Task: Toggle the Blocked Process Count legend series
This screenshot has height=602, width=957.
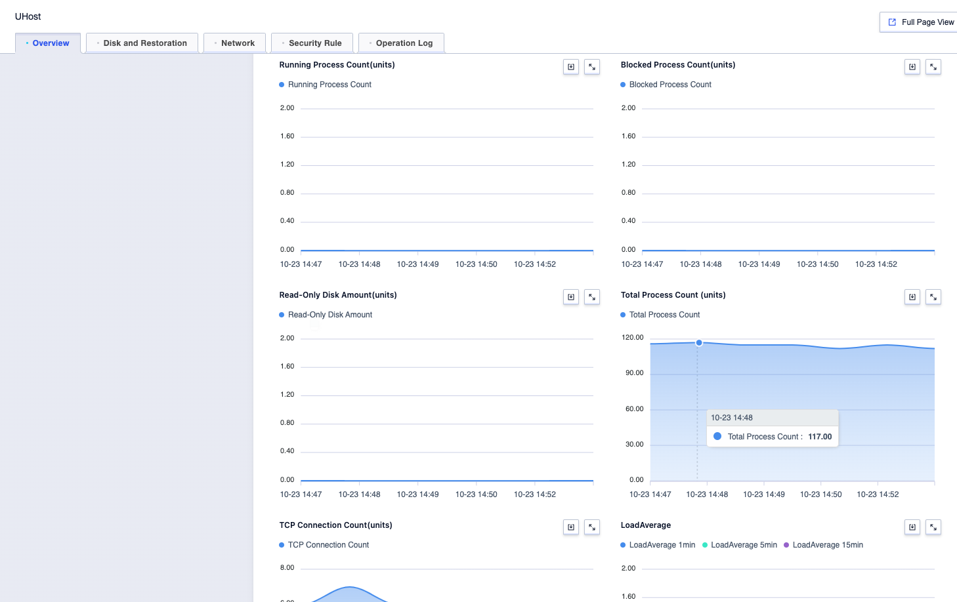Action: [x=666, y=85]
